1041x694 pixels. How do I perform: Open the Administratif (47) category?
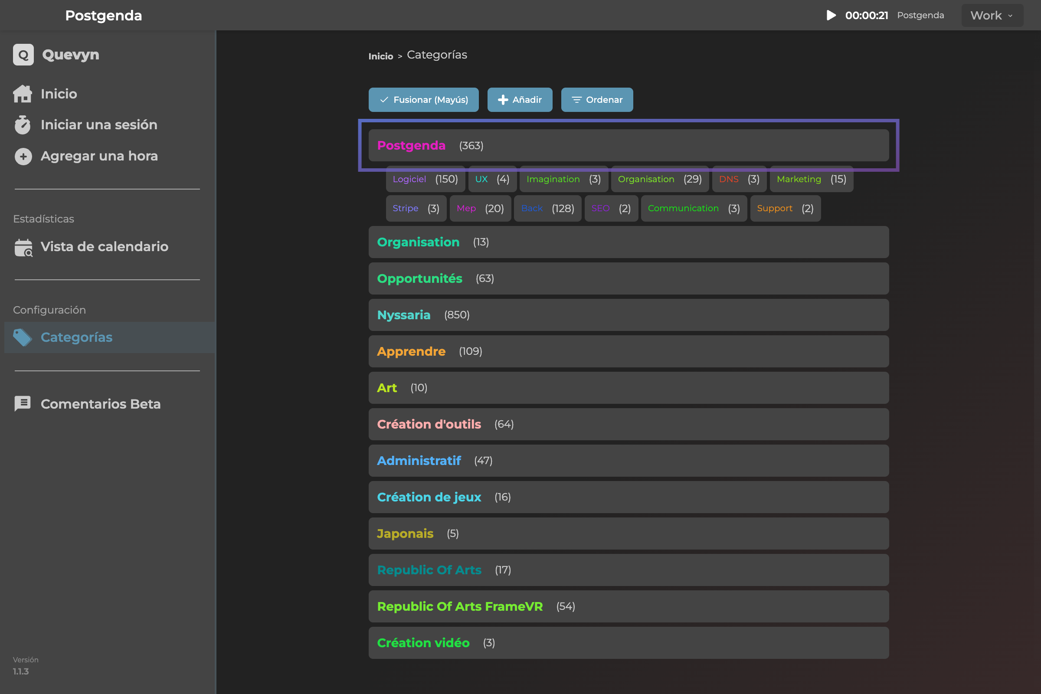[x=629, y=461]
